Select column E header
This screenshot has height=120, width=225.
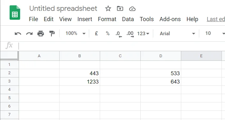click(201, 56)
